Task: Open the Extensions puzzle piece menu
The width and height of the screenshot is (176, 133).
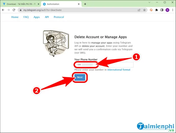Action: click(156, 10)
